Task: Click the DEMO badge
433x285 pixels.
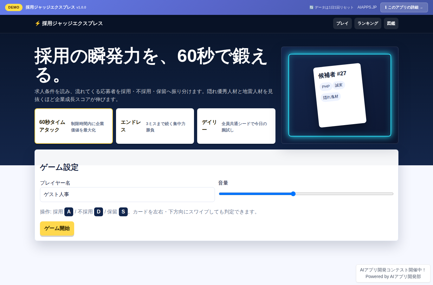Action: click(x=14, y=7)
